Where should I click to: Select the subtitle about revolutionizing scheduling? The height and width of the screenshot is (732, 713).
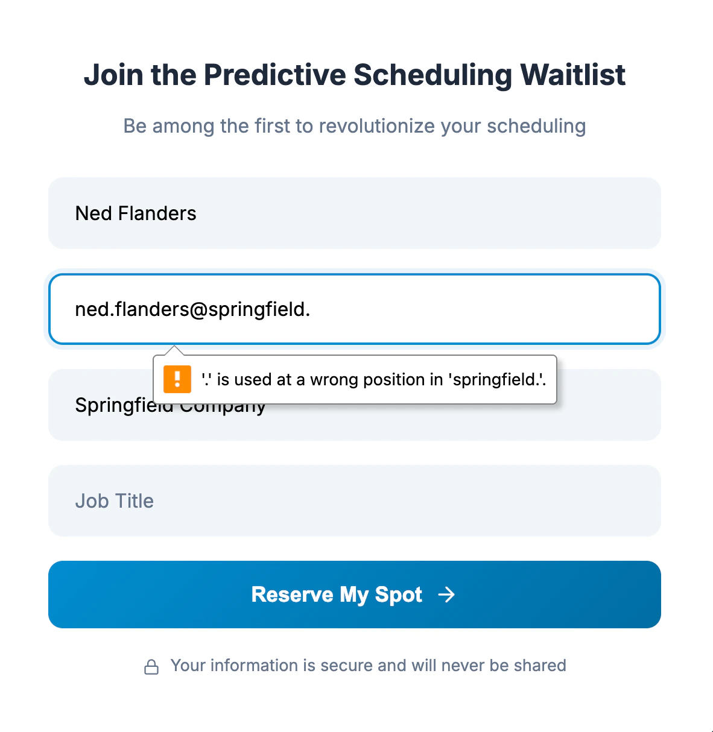(355, 126)
